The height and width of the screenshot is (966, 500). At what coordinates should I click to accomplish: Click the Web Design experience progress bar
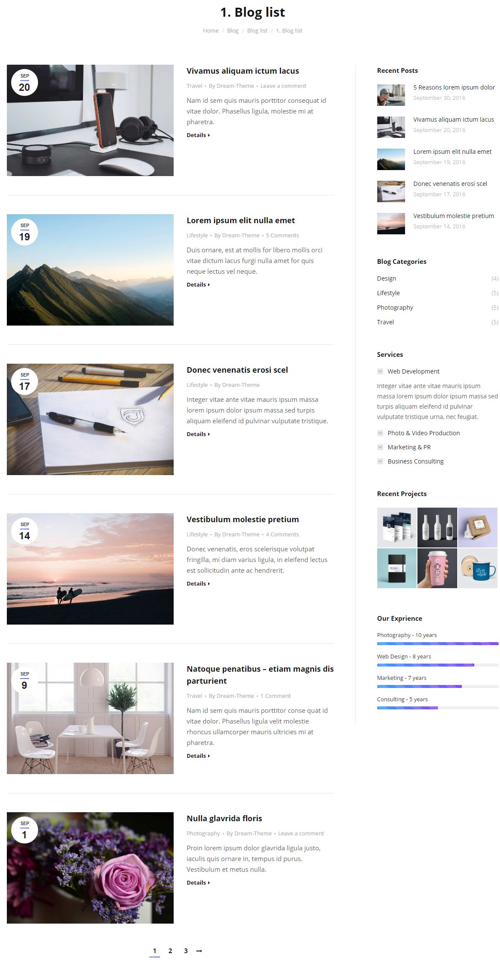point(438,665)
